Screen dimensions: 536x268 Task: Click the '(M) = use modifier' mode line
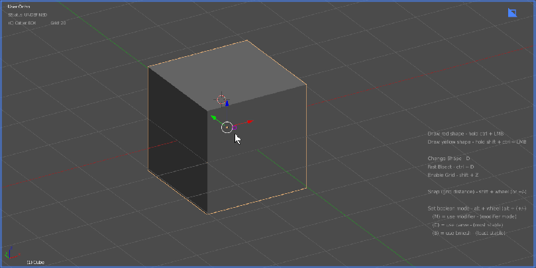(473, 216)
